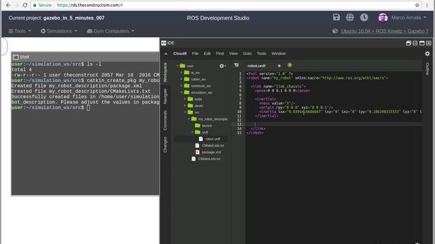Click the Shell window title icon
Screen dimensions: 435x244
[16, 57]
